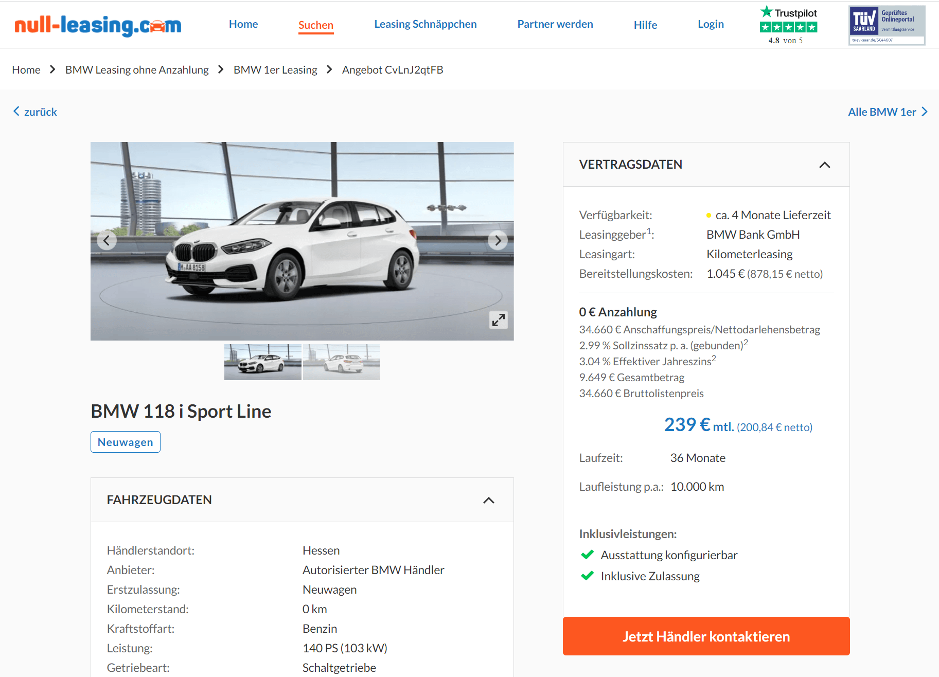The width and height of the screenshot is (939, 677).
Task: Click 2.99 % Sollzinssatz line
Action: pos(664,345)
